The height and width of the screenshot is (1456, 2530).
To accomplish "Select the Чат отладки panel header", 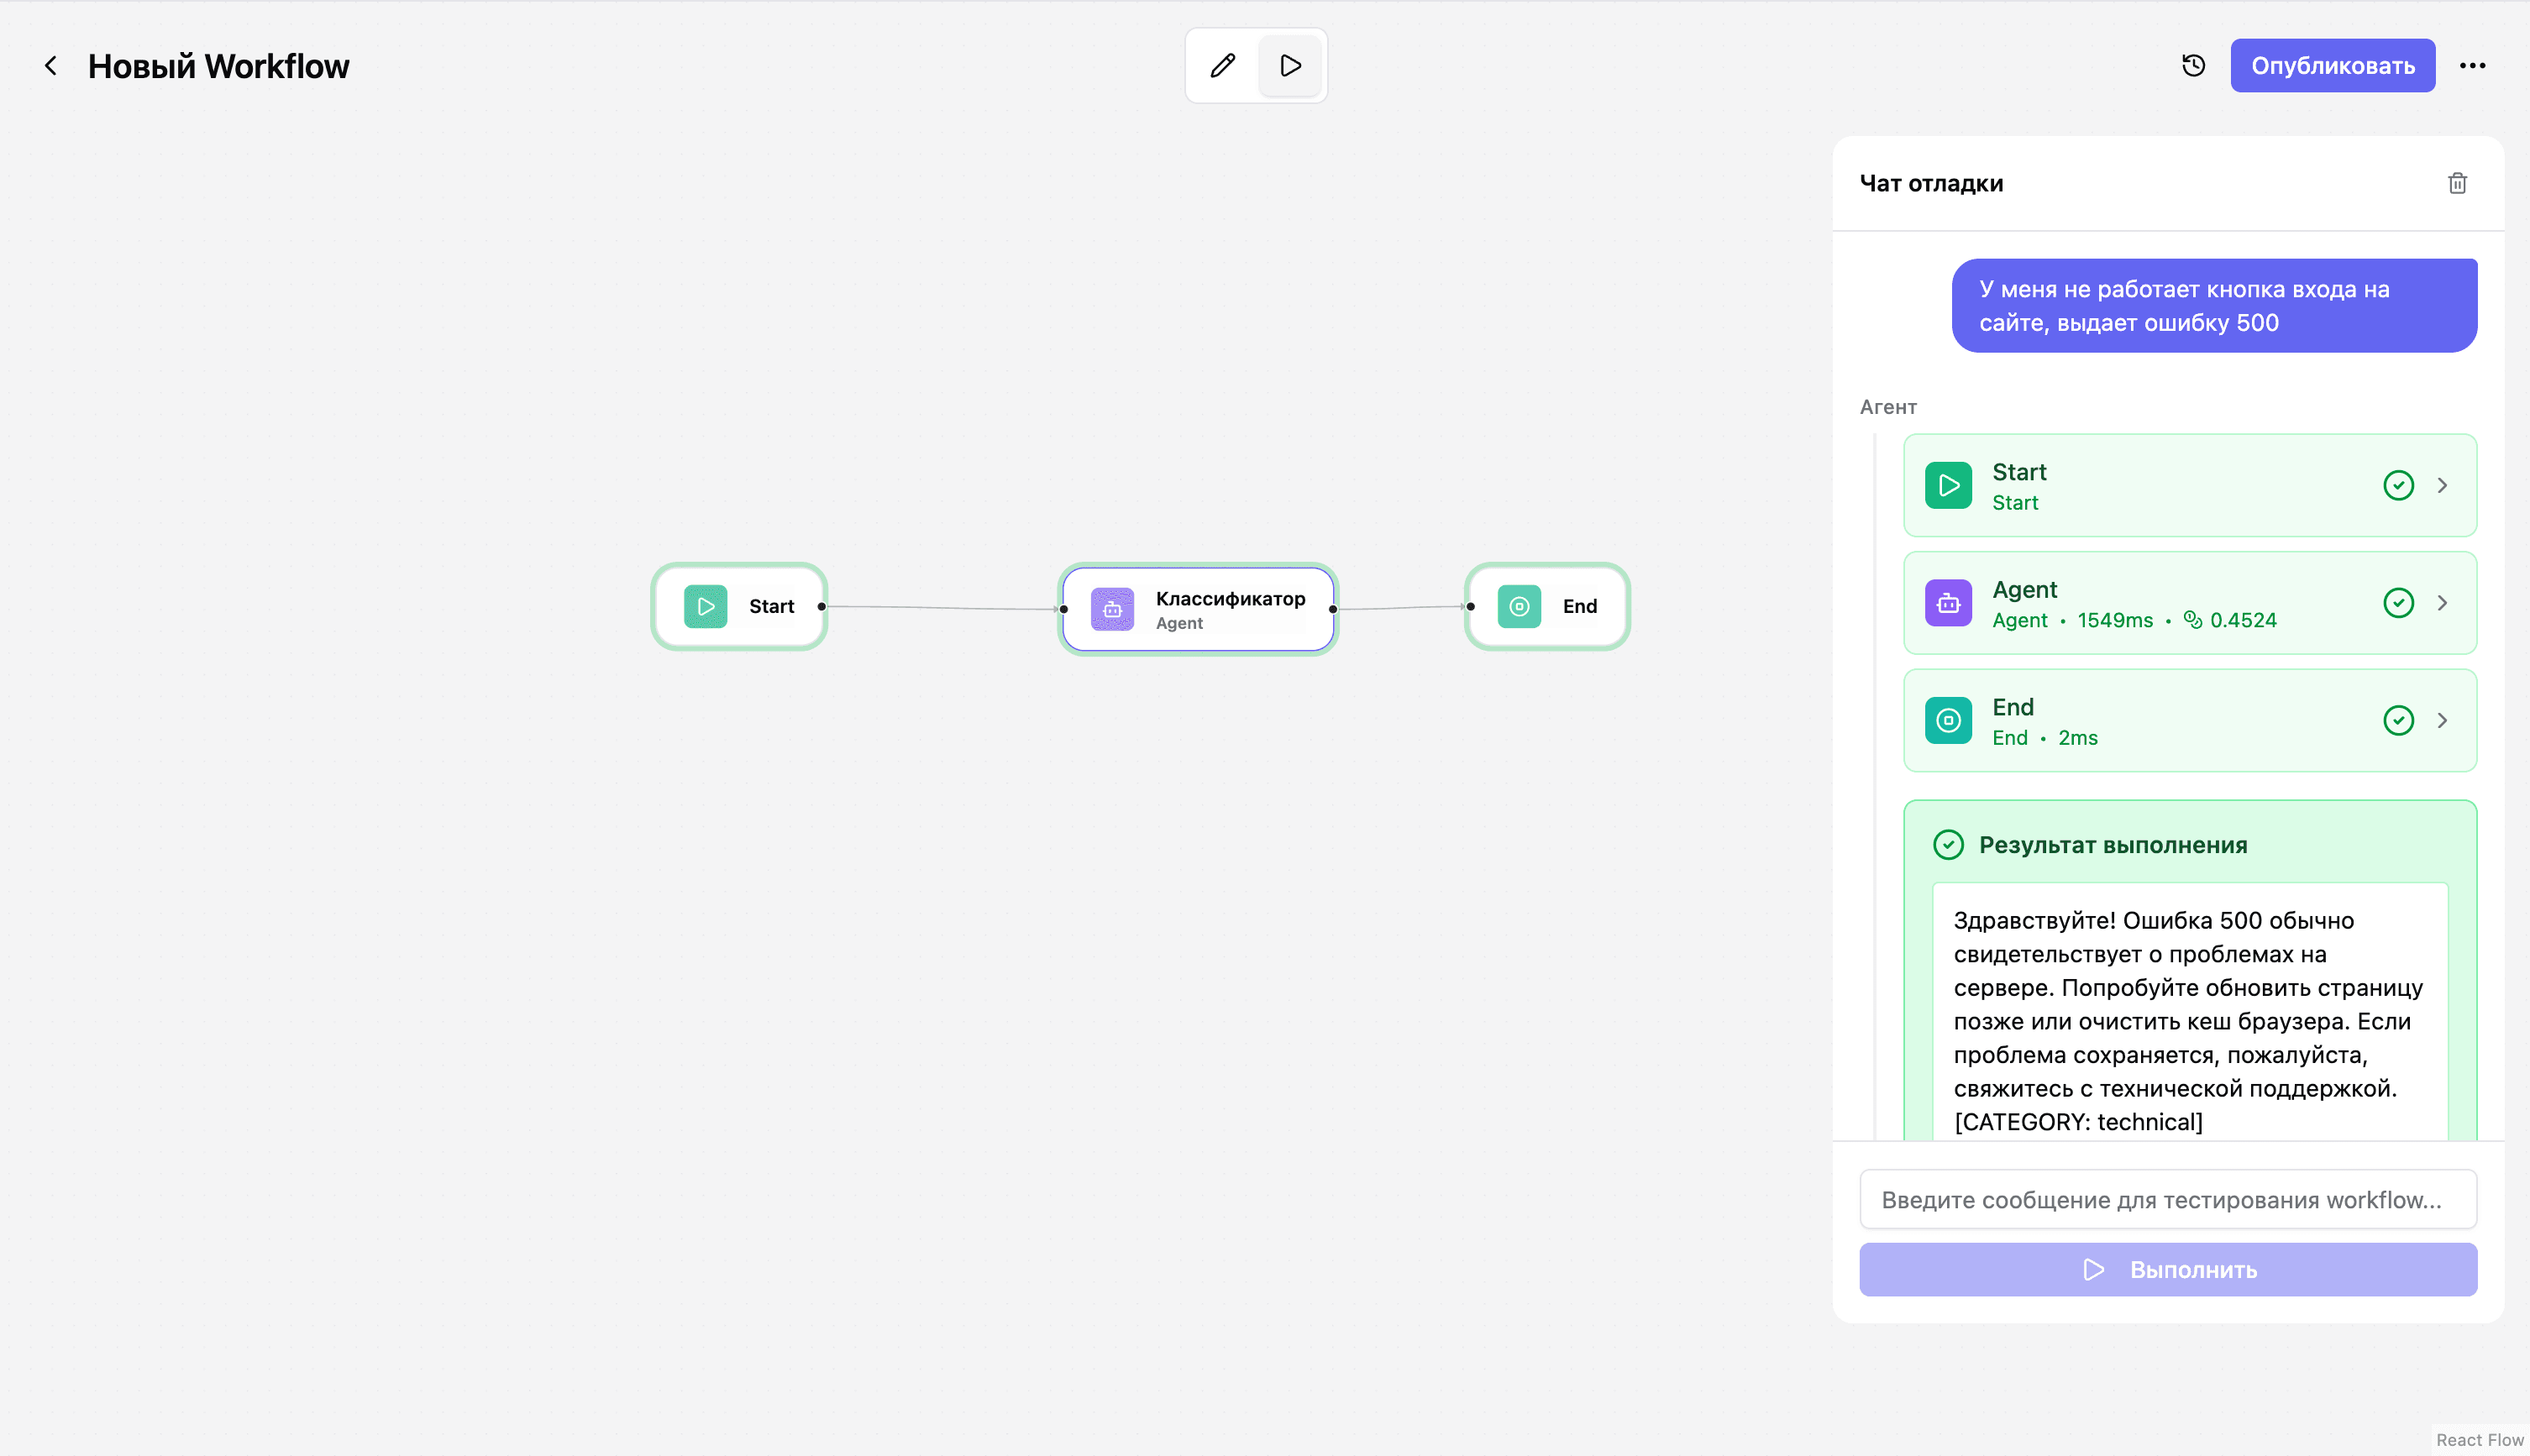I will pyautogui.click(x=1931, y=183).
